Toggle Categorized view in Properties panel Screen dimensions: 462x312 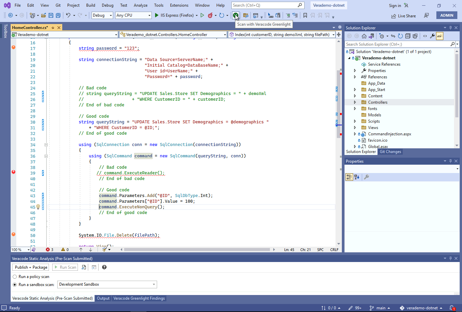coord(349,177)
